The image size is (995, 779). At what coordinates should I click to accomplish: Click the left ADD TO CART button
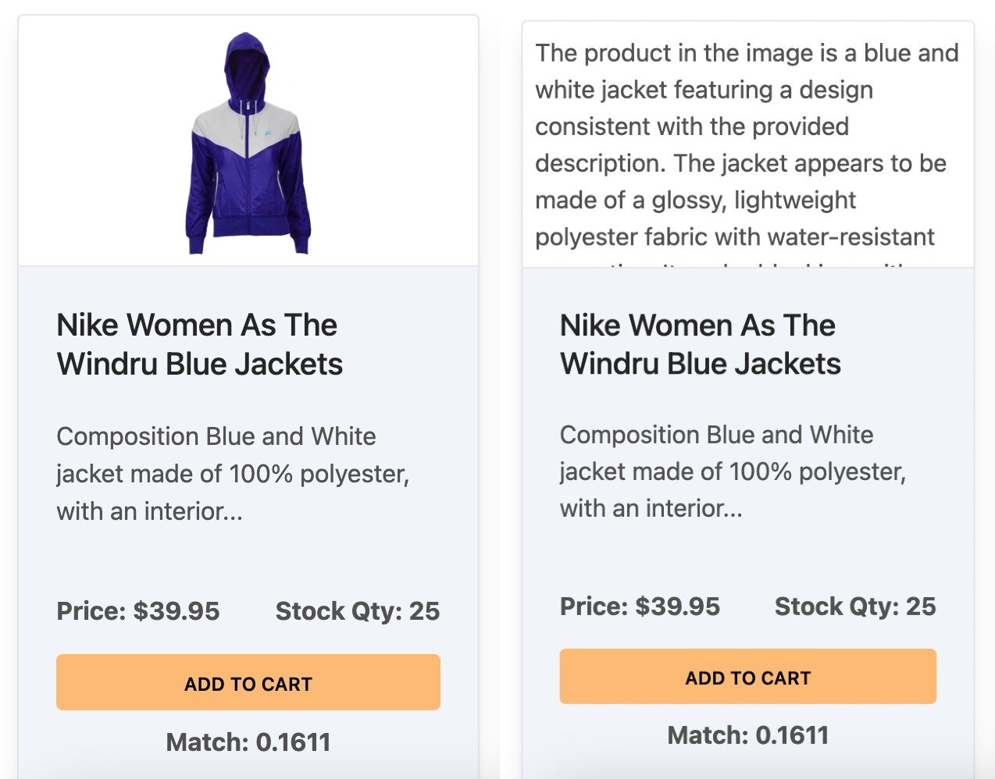pyautogui.click(x=247, y=682)
